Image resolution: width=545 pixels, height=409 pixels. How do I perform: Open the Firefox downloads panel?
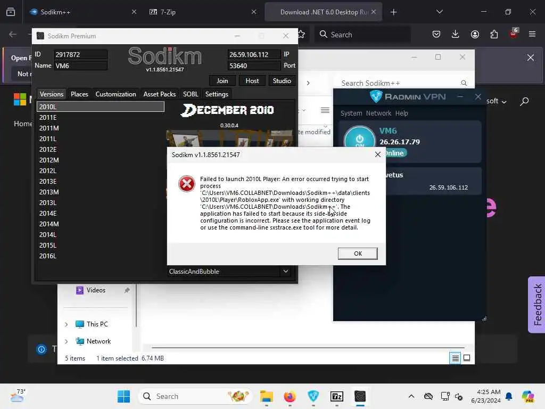pyautogui.click(x=456, y=34)
